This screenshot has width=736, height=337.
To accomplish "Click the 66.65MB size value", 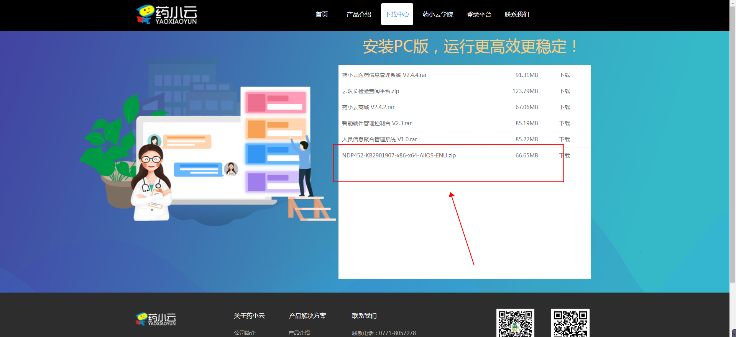I will click(527, 155).
